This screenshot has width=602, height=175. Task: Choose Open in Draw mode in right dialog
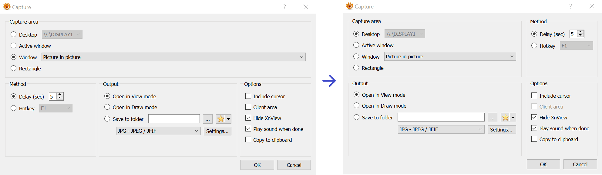click(357, 105)
